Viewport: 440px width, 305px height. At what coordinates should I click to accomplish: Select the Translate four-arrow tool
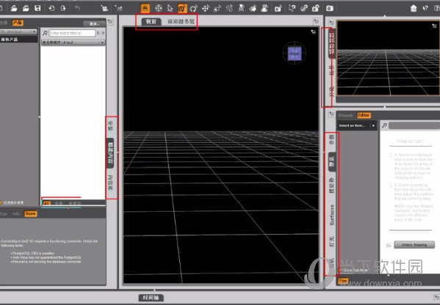coord(206,8)
